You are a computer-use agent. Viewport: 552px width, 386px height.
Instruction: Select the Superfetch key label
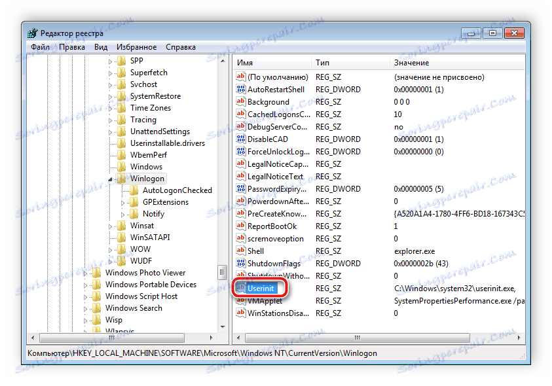tap(149, 73)
